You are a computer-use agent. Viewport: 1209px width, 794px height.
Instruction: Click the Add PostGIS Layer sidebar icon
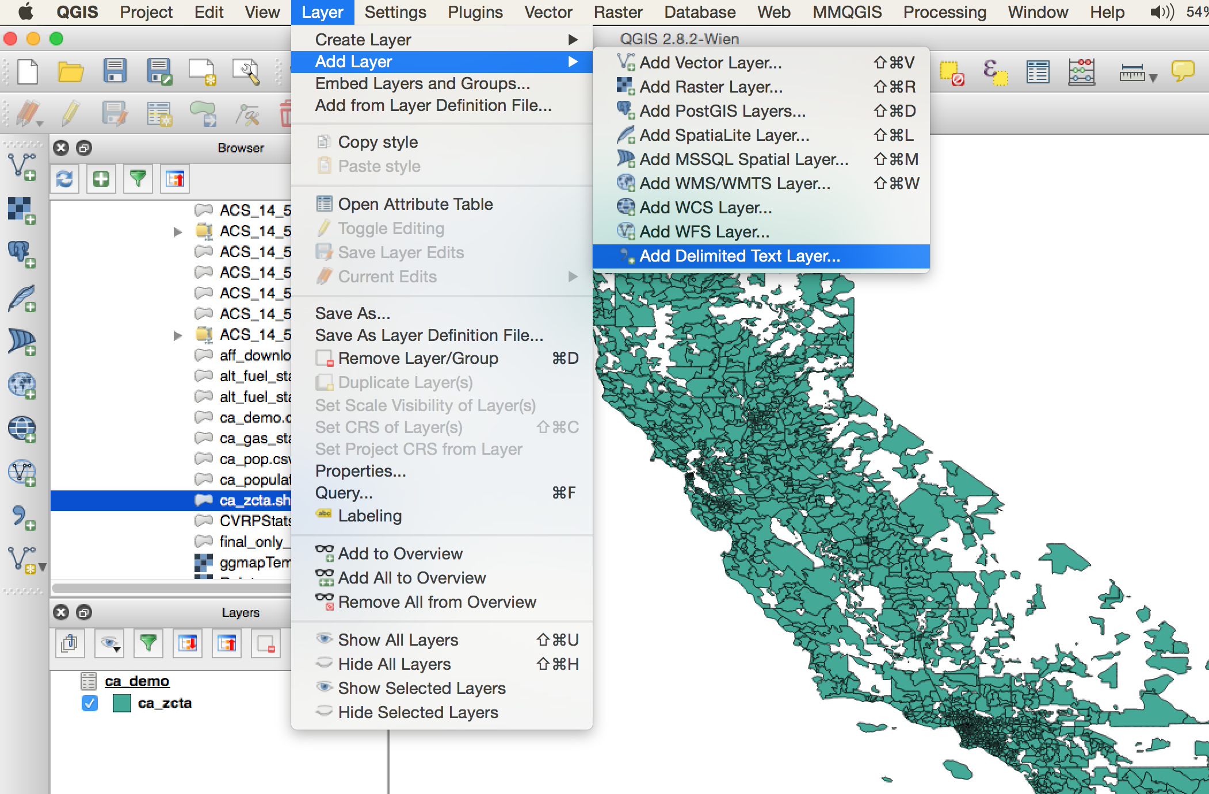click(22, 254)
